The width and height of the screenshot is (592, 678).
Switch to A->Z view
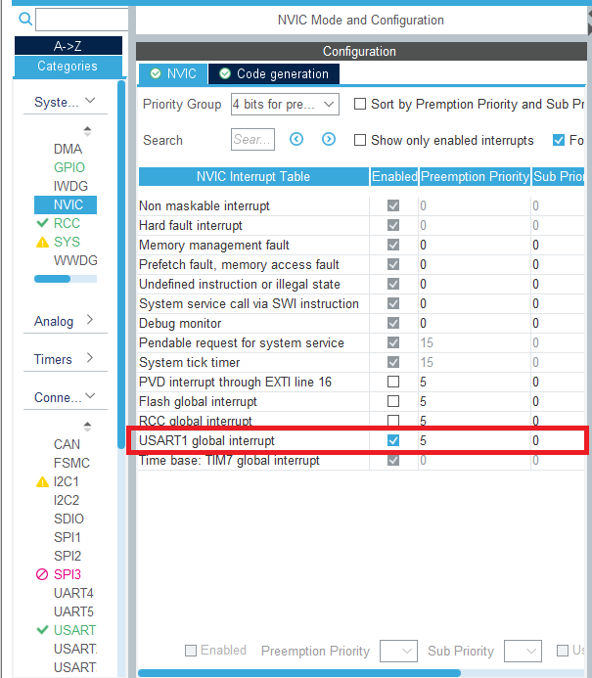[68, 46]
